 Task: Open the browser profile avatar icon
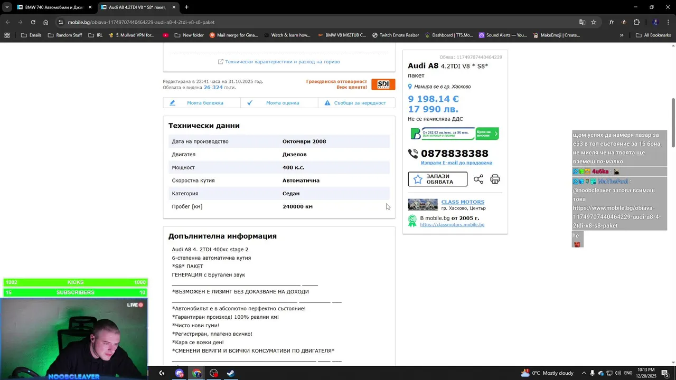655,22
